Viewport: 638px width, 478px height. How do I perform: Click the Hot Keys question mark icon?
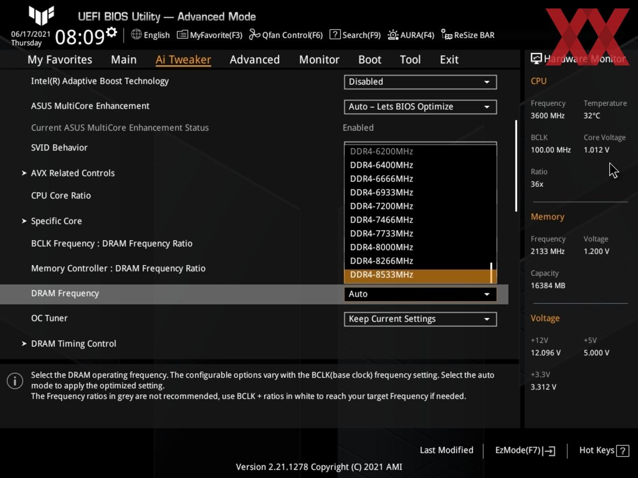pos(623,451)
